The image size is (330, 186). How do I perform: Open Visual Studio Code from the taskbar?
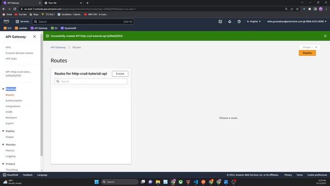pyautogui.click(x=196, y=182)
